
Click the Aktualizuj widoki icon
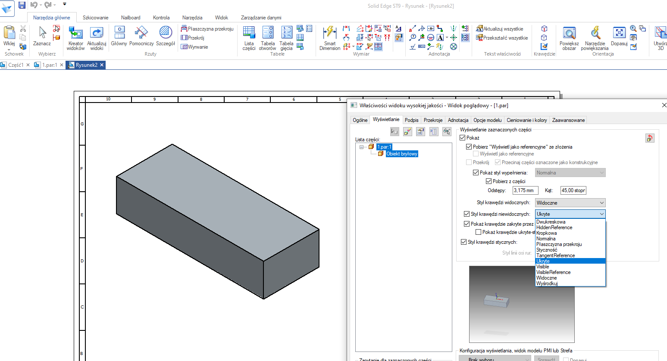(97, 33)
